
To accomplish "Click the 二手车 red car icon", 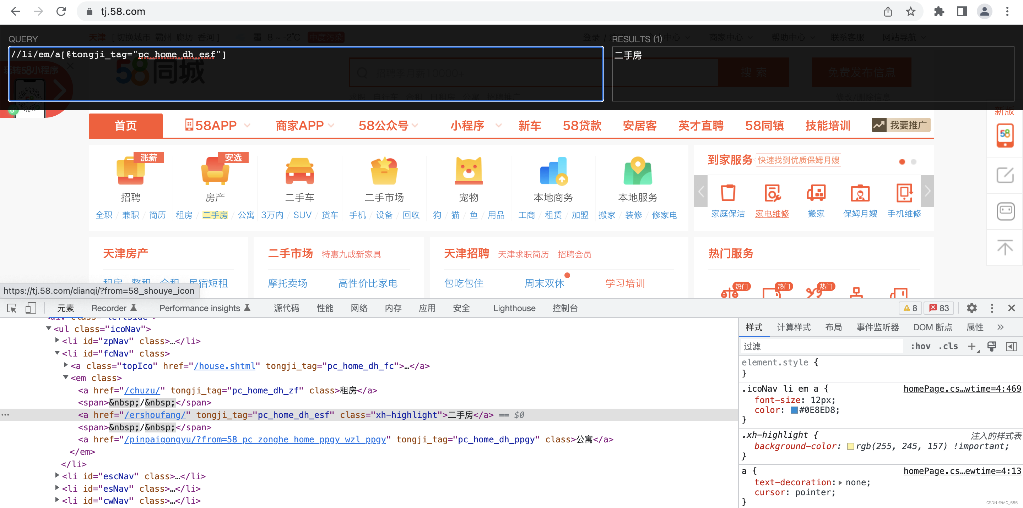I will tap(299, 172).
